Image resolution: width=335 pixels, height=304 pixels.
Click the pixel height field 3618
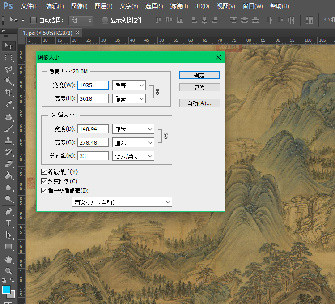coord(93,98)
